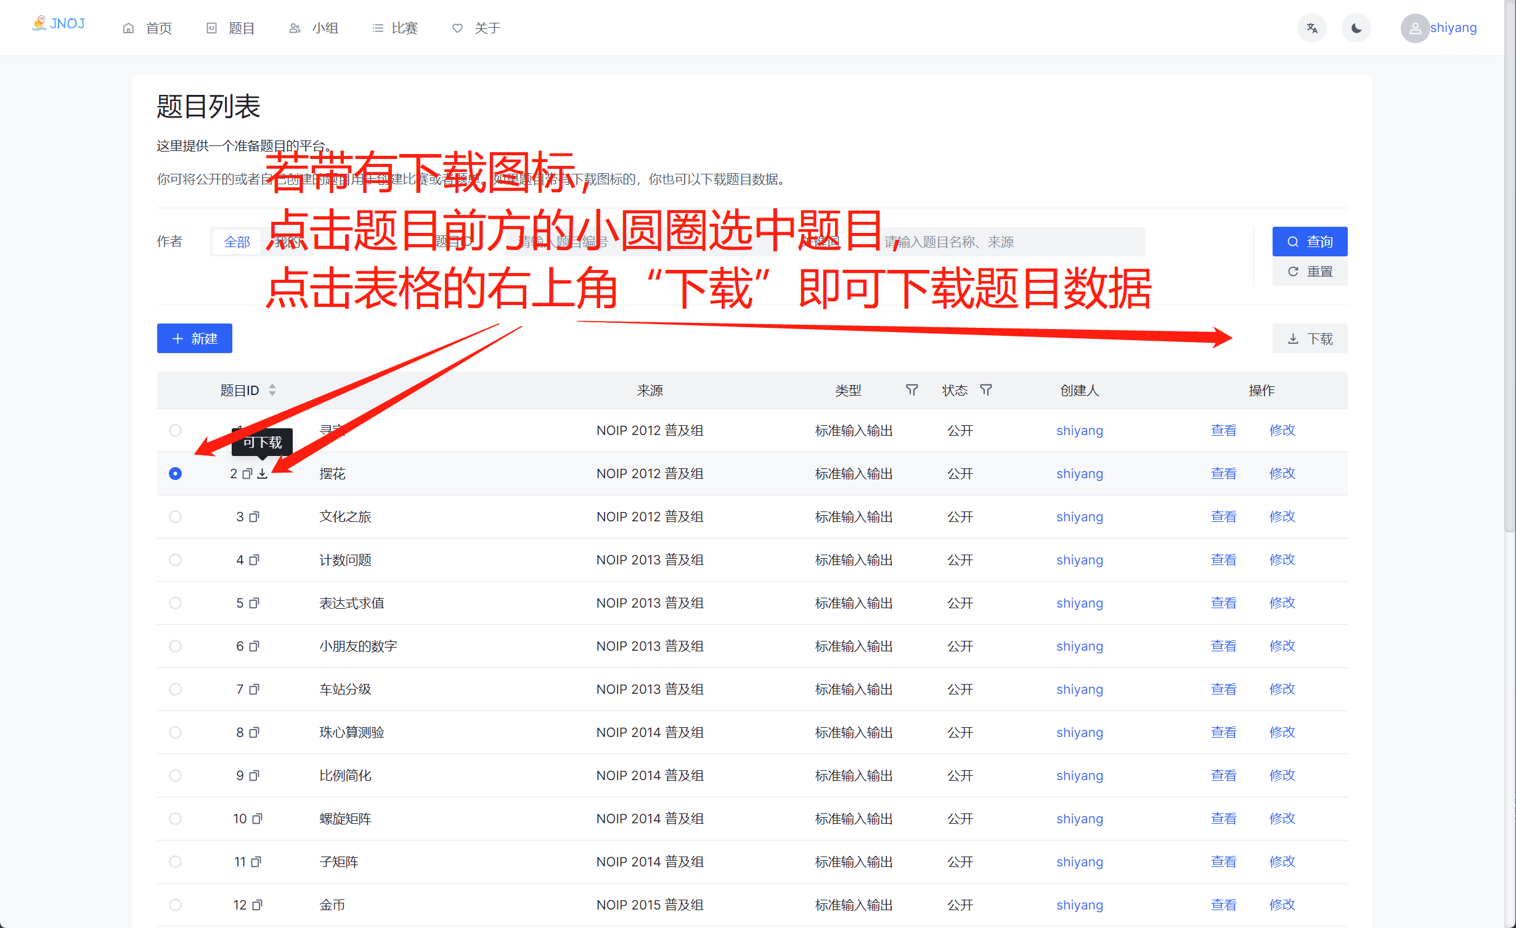Select the radio button for 子矩阵

(176, 861)
